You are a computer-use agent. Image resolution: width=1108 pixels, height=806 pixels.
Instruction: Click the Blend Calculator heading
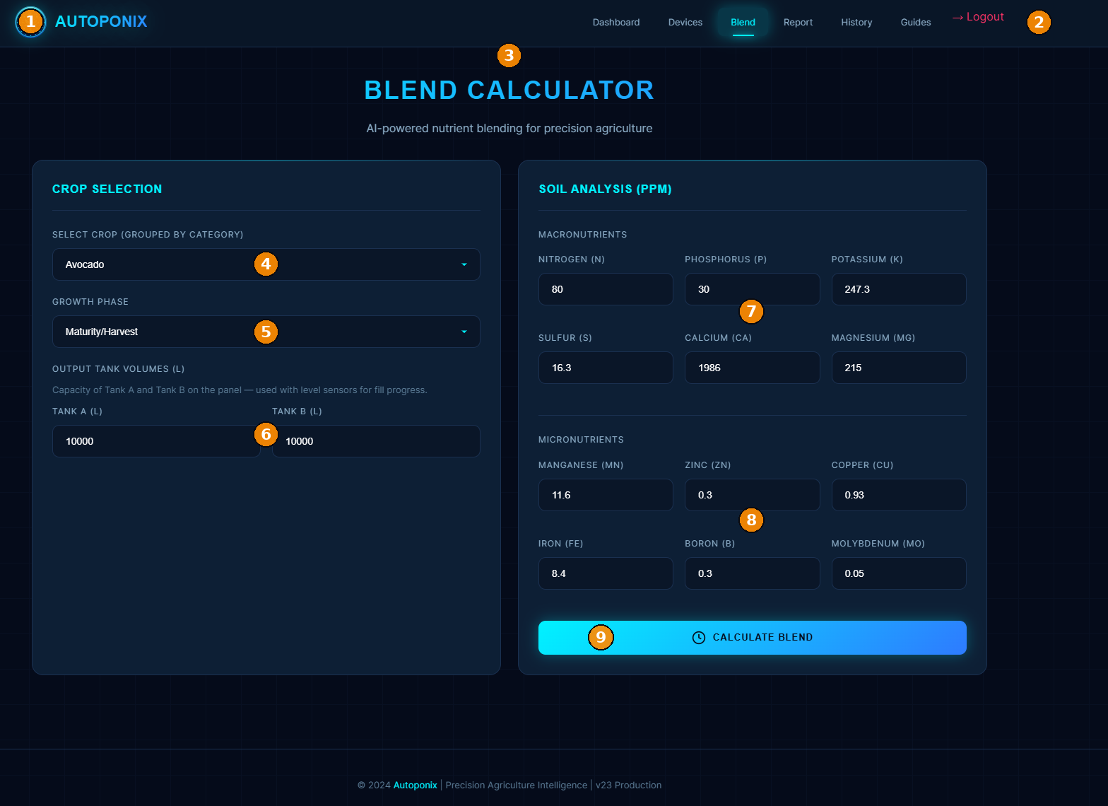[x=509, y=90]
